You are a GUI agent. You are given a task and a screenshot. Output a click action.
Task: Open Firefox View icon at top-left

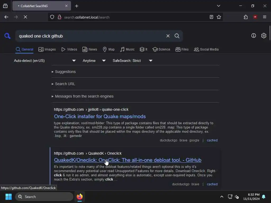(5, 6)
